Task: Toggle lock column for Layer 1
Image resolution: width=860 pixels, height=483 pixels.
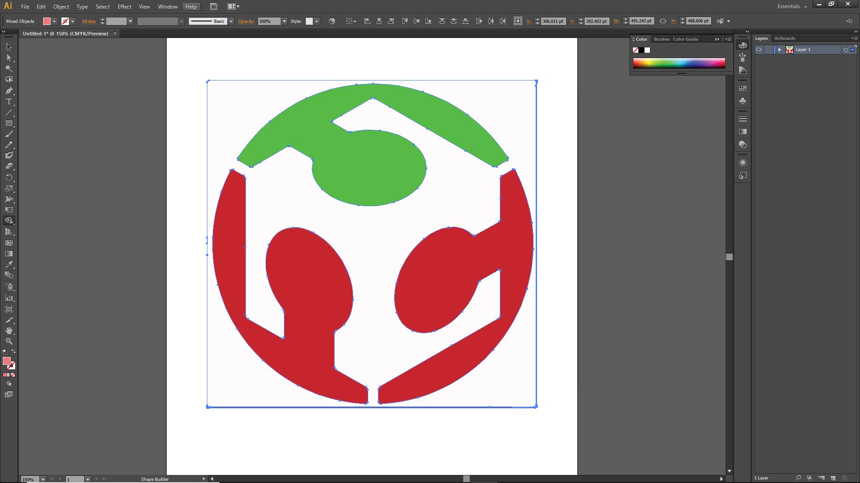Action: click(769, 50)
